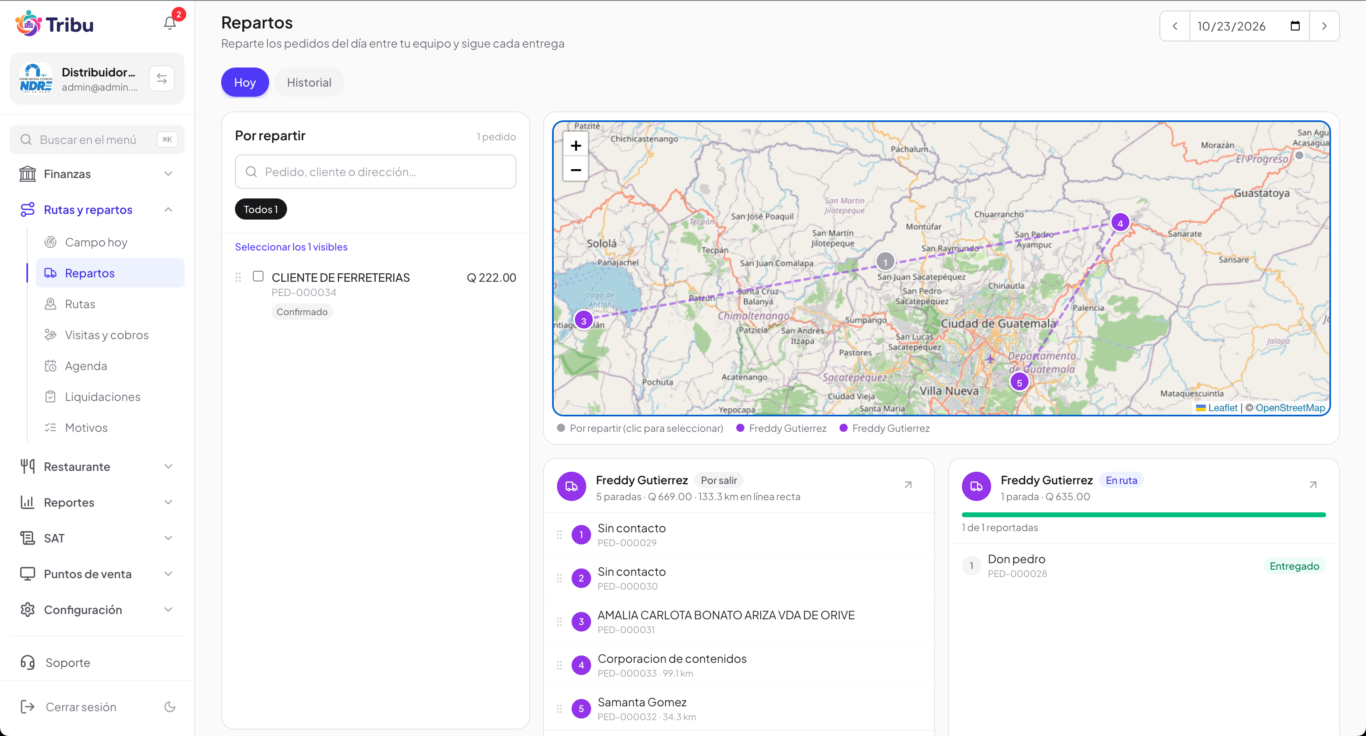1366x736 pixels.
Task: Go to next day arrow
Action: [x=1324, y=26]
